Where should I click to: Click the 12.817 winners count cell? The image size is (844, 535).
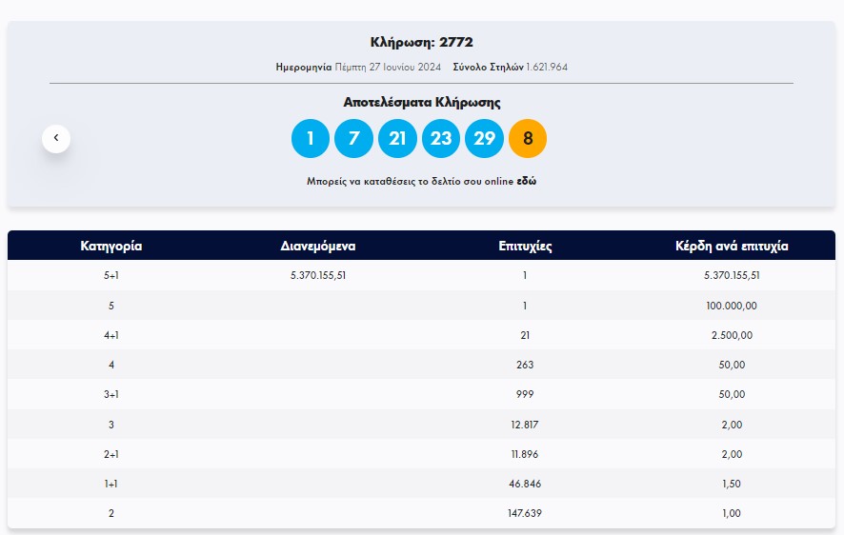[x=525, y=425]
